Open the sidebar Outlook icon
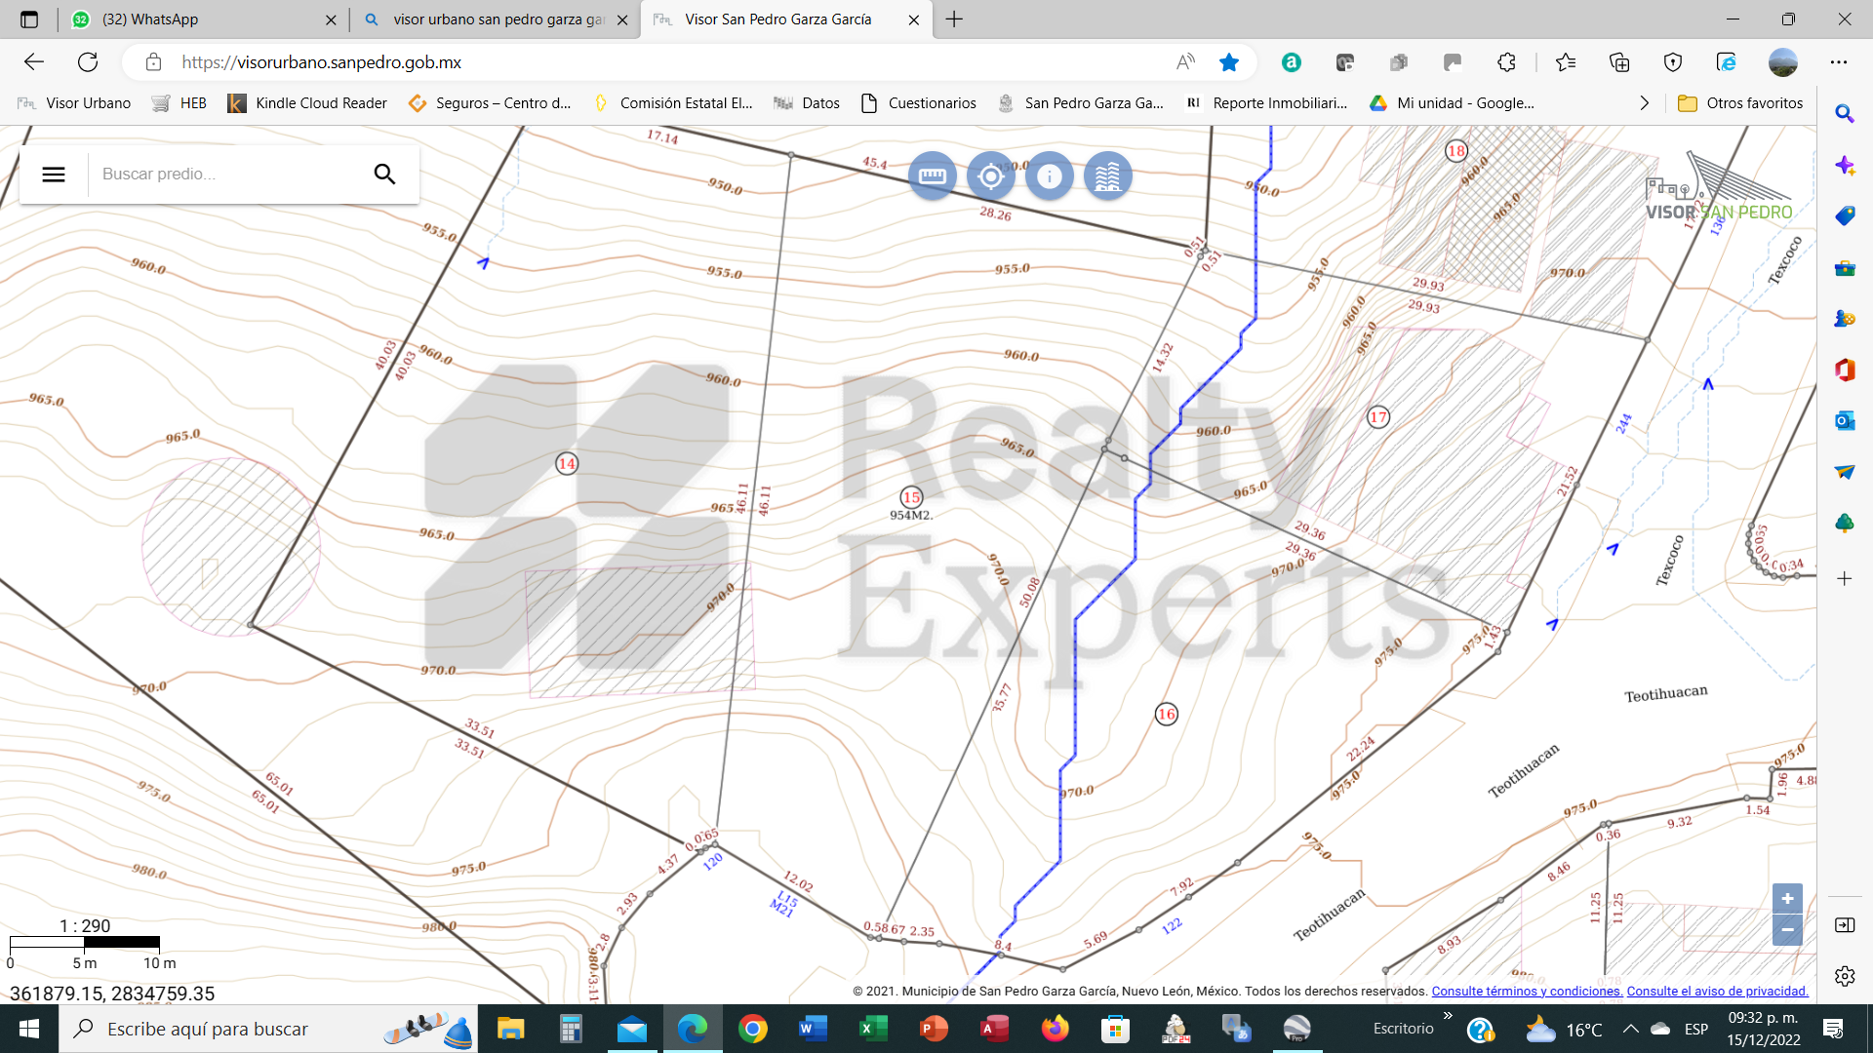 pos(1845,420)
